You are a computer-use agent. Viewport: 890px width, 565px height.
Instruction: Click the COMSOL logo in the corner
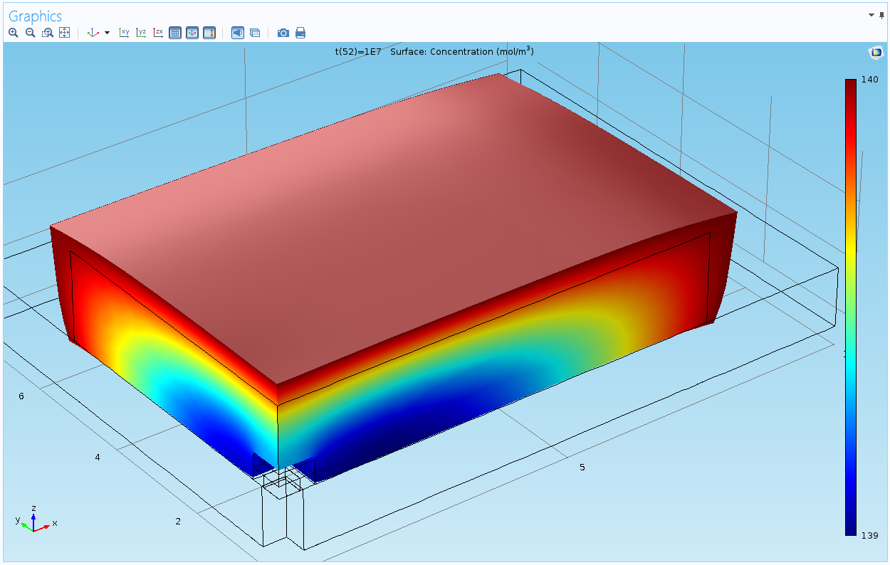(875, 53)
